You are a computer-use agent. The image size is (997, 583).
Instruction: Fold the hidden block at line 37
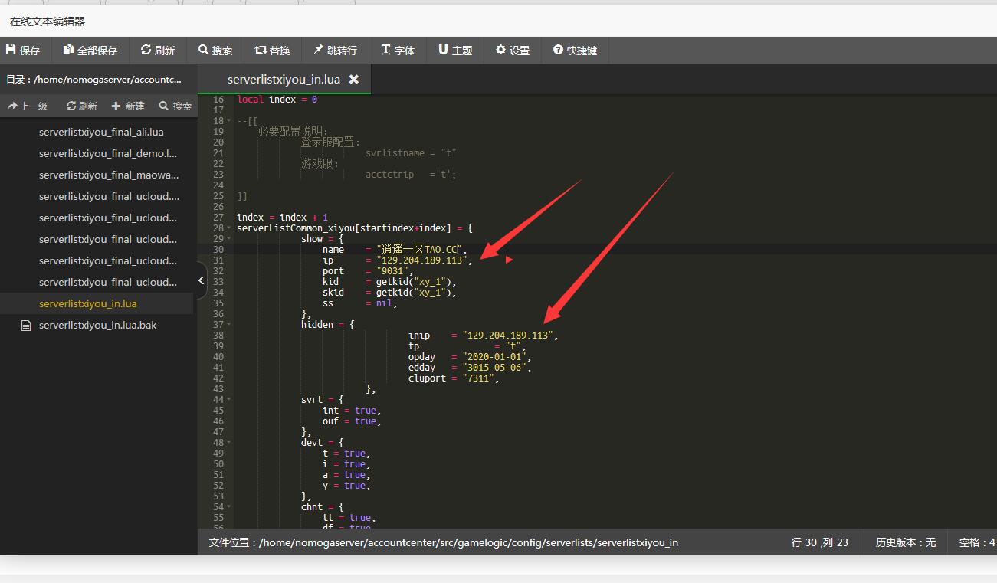coord(229,325)
